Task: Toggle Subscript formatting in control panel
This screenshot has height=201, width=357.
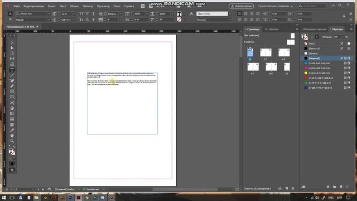Action: coord(88,20)
